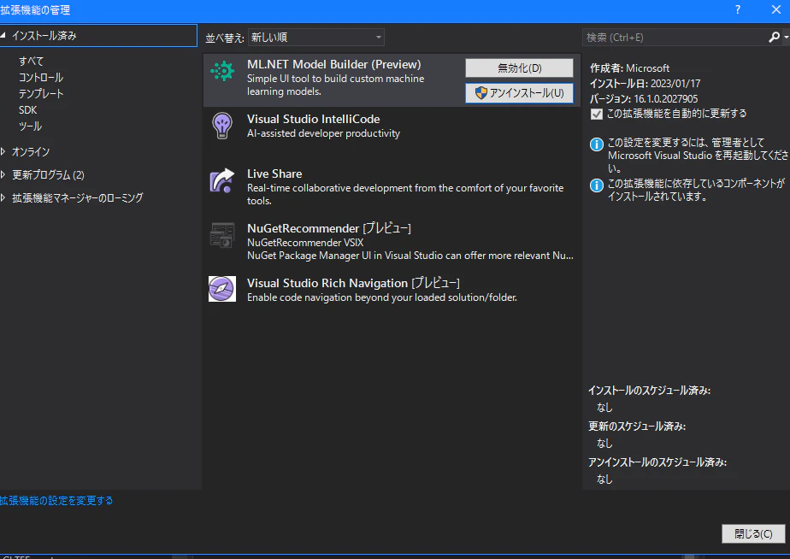The image size is (790, 559).
Task: Toggle automatic update checkbox for this extension
Action: point(597,115)
